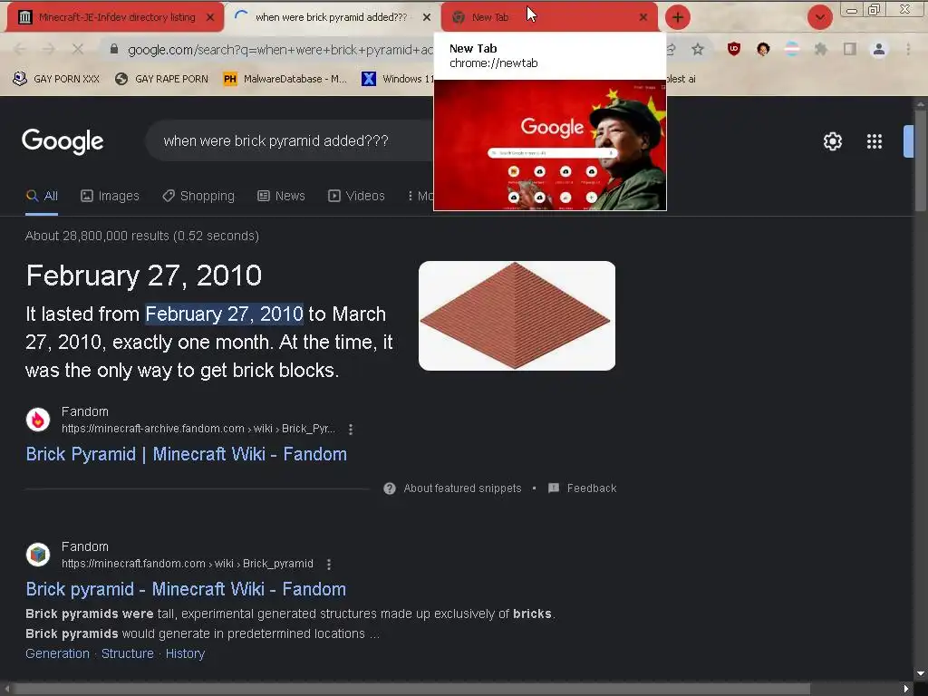Screen dimensions: 928x696
Task: View site info via the lock icon
Action: click(x=114, y=49)
